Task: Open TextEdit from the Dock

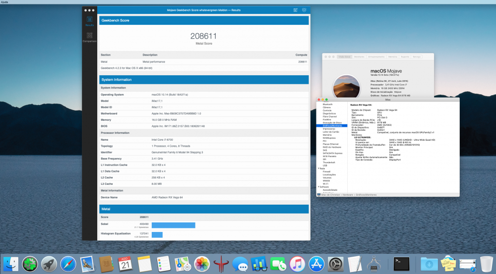Action: pos(355,264)
